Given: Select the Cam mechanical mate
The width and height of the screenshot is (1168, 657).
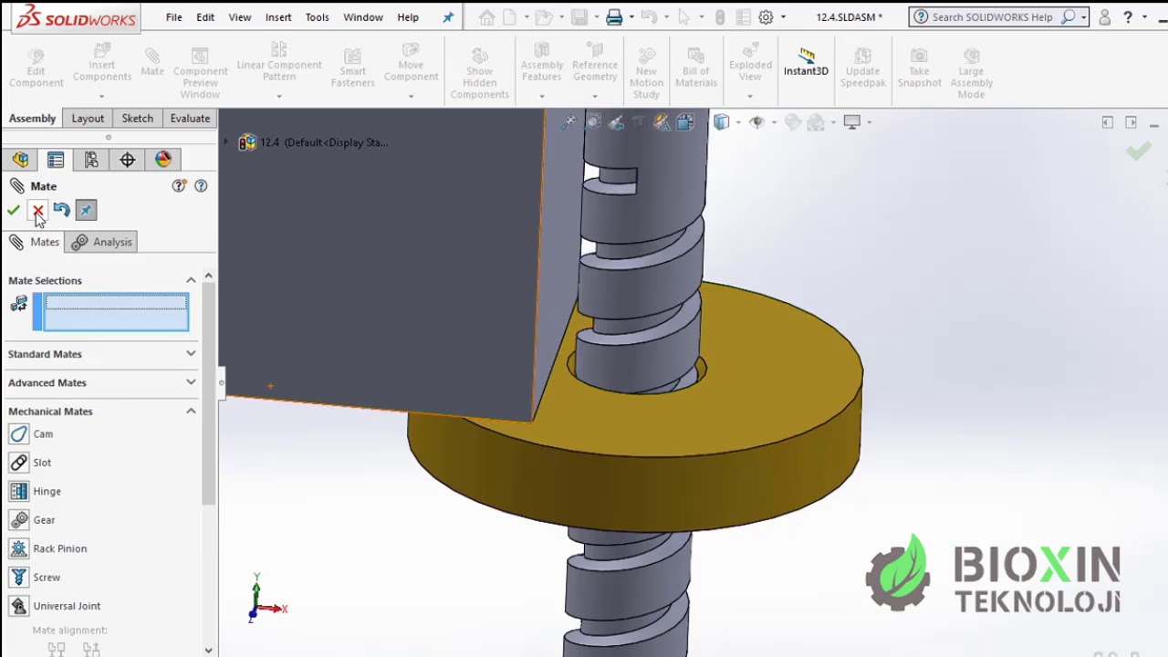Looking at the screenshot, I should pyautogui.click(x=32, y=434).
